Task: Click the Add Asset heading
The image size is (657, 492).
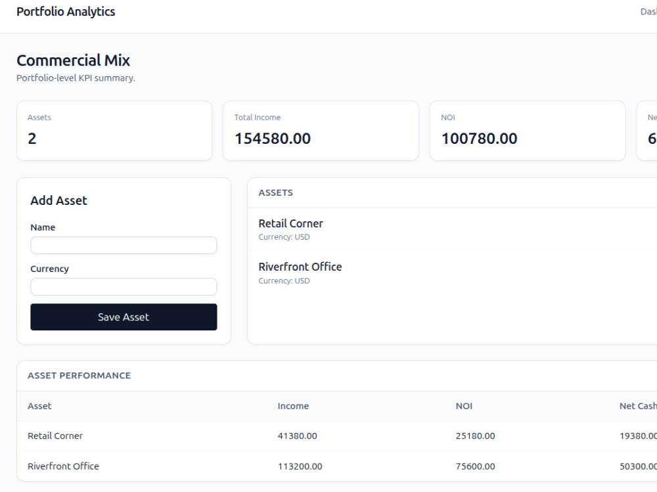Action: (x=58, y=200)
